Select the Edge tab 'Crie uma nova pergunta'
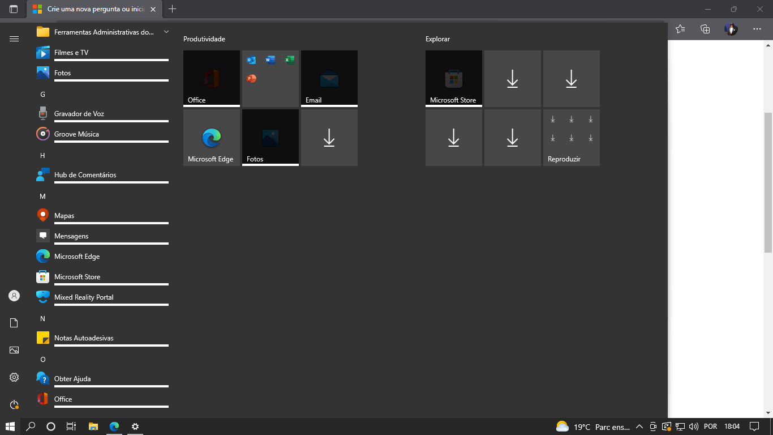 pos(95,9)
